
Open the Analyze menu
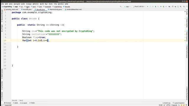(x=29, y=4)
